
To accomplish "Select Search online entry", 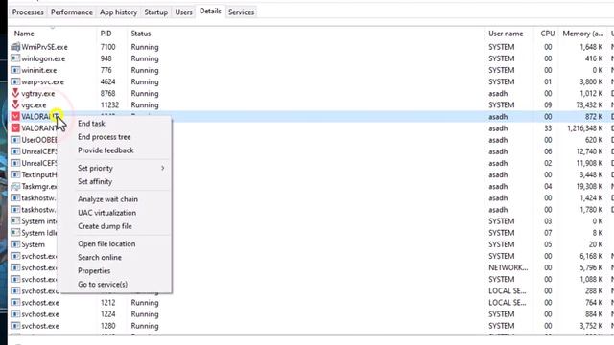I will pyautogui.click(x=100, y=258).
